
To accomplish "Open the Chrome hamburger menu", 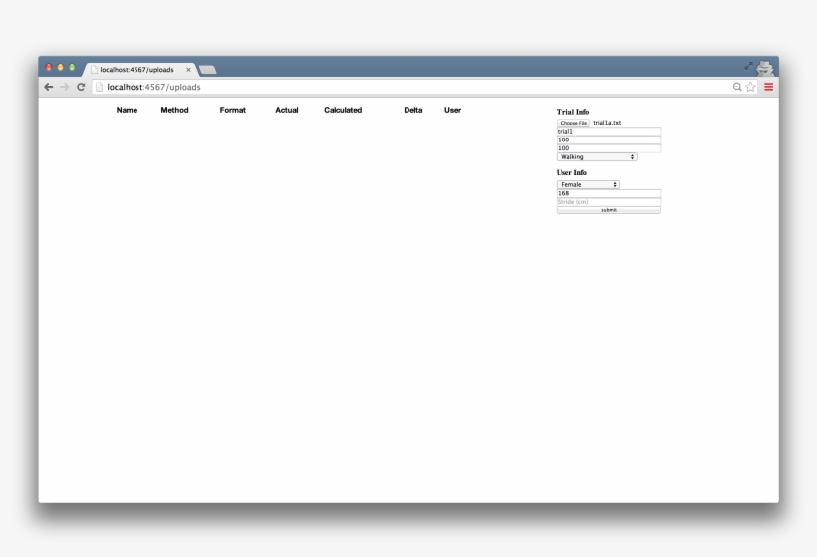I will (x=768, y=87).
